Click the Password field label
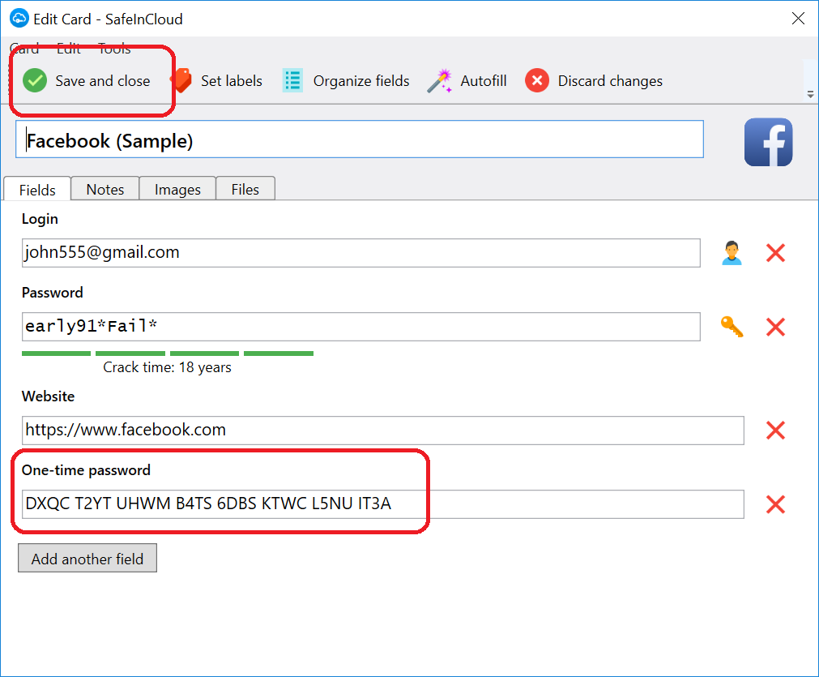Screen dimensions: 819x677 (x=52, y=292)
